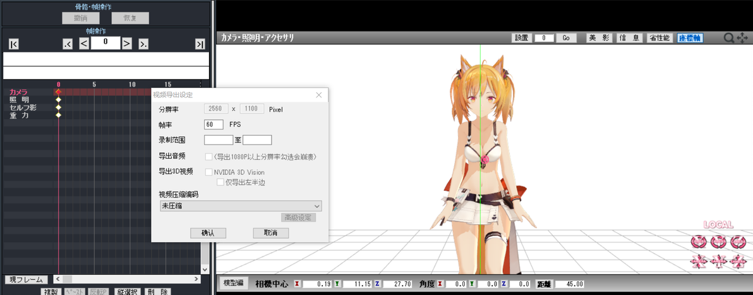The image size is (753, 295).
Task: Toggle the 座標軸 axis display button
Action: pos(690,38)
